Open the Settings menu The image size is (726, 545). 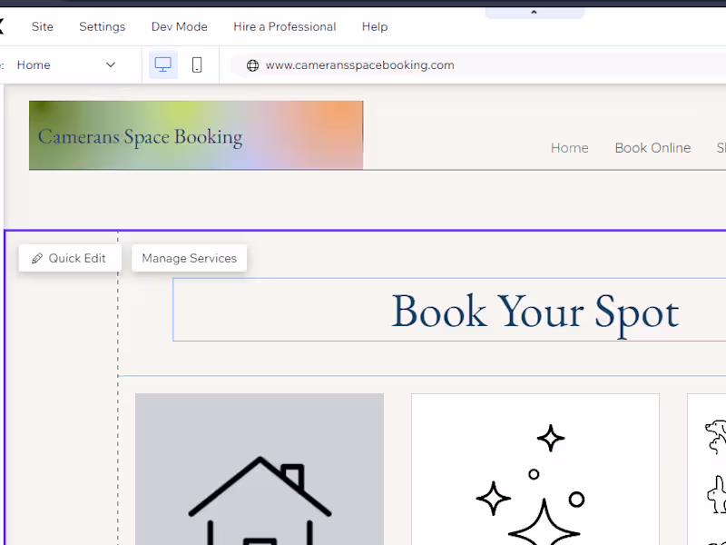102,26
